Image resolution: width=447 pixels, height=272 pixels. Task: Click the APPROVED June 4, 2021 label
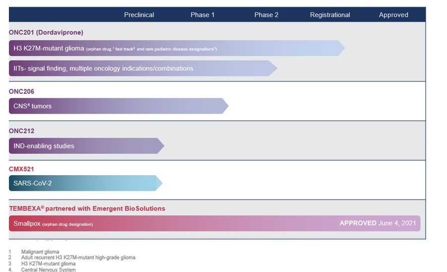(378, 223)
